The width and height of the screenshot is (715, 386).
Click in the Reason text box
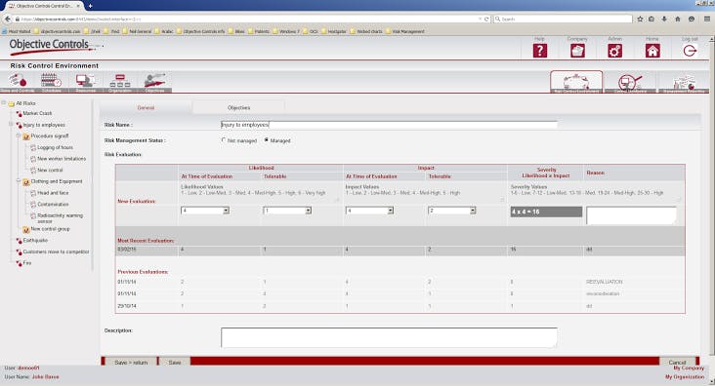631,215
